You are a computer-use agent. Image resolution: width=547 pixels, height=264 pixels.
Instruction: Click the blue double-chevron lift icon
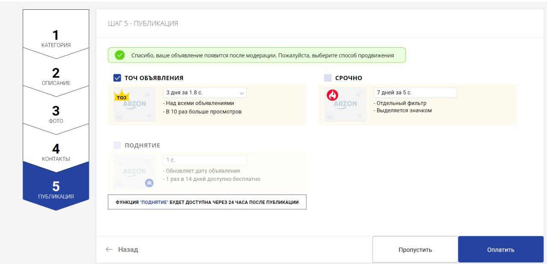[x=149, y=183]
